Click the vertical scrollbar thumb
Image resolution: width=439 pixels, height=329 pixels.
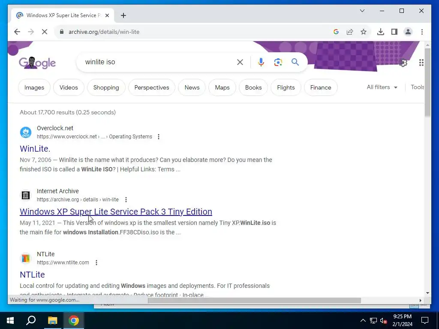(x=427, y=82)
